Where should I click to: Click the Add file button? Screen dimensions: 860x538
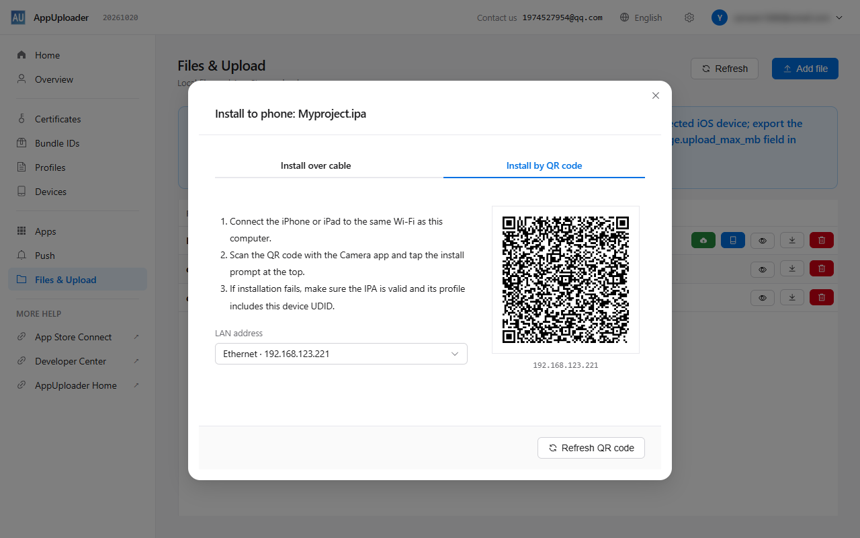pyautogui.click(x=805, y=69)
